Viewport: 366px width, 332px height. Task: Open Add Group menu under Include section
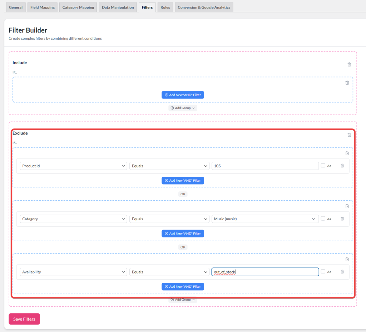(x=183, y=108)
